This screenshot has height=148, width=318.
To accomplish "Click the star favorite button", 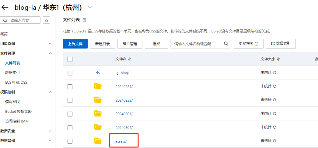I will click(47, 20).
